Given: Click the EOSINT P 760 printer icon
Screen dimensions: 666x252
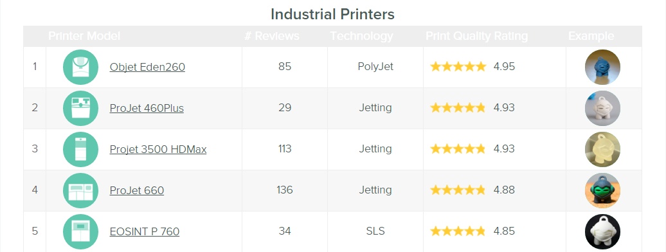Looking at the screenshot, I should tap(81, 231).
